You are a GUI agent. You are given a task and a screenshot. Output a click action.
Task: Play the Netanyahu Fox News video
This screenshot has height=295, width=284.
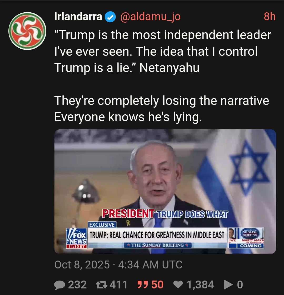point(165,191)
